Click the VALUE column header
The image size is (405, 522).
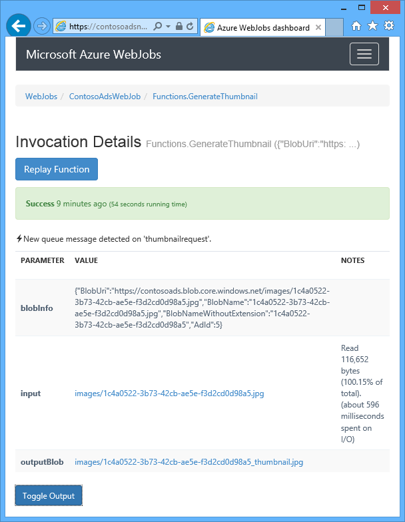pos(87,260)
